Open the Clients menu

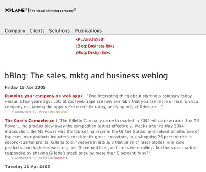point(37,31)
